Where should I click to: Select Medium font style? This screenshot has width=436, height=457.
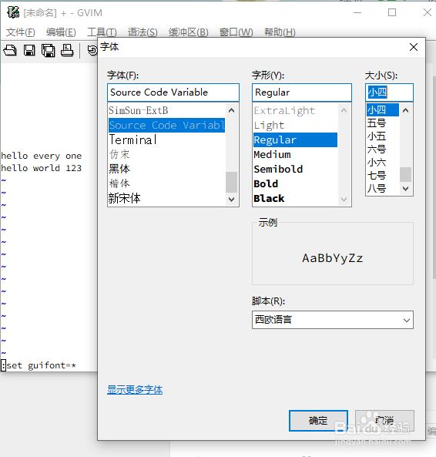pyautogui.click(x=295, y=154)
